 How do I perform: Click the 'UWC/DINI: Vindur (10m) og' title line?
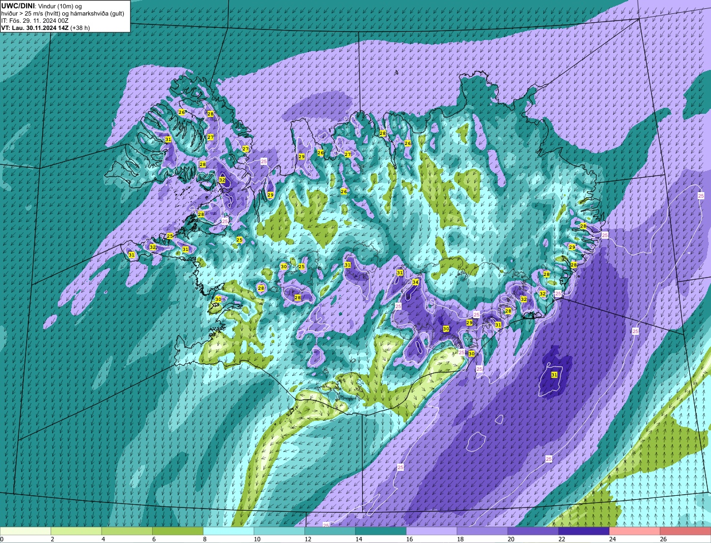(42, 5)
